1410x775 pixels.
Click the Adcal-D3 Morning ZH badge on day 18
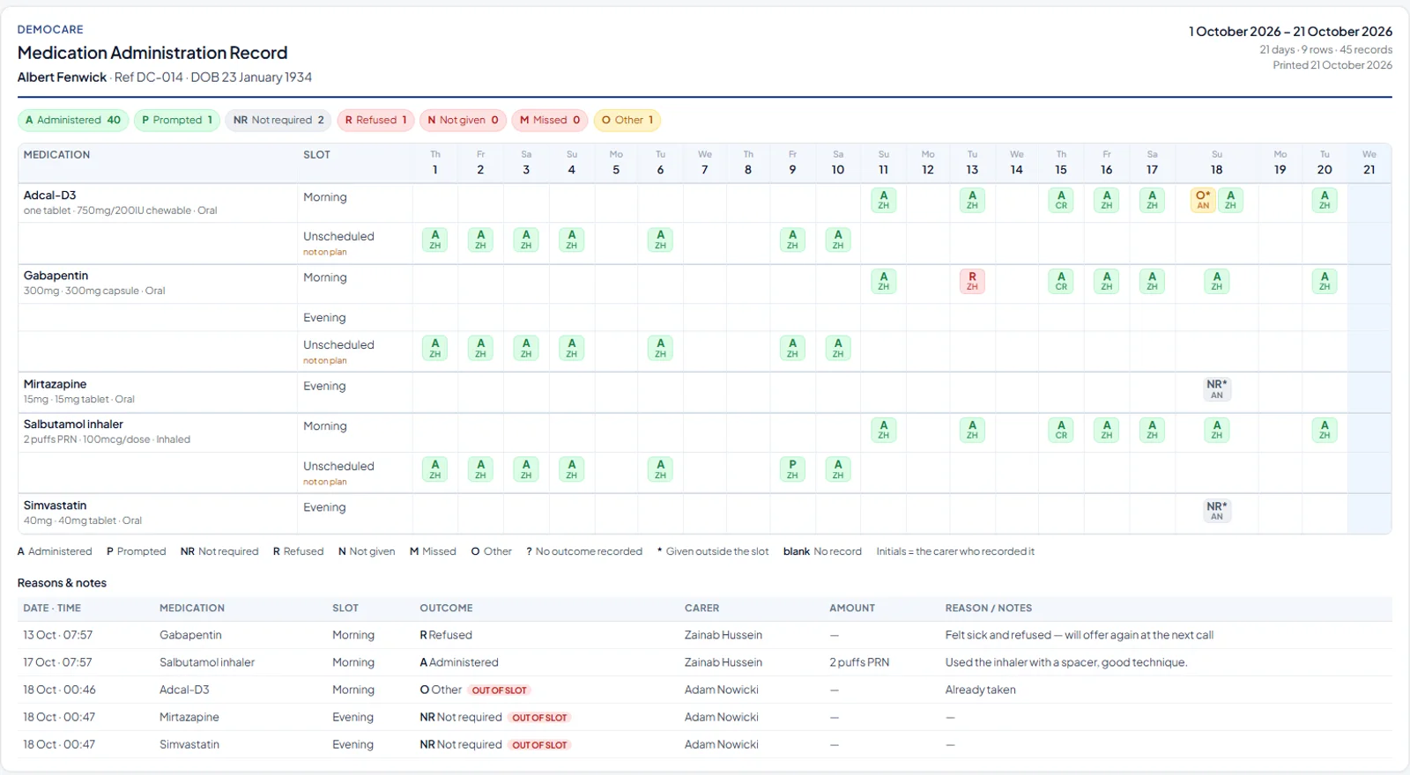click(1230, 200)
